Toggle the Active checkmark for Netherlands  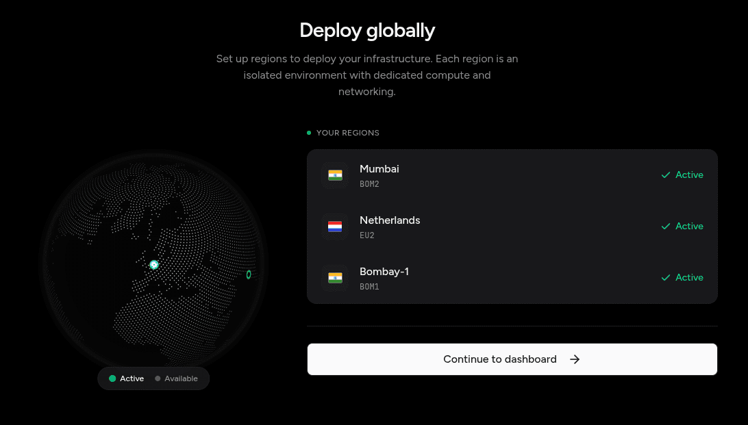coord(665,227)
